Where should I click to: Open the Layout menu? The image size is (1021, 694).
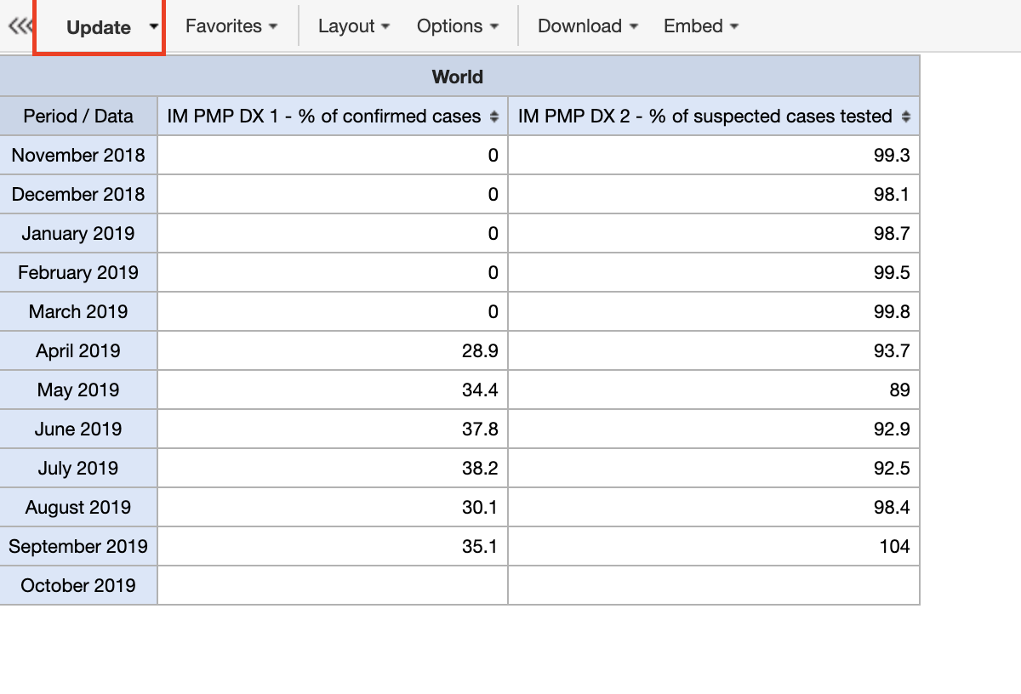click(x=354, y=26)
